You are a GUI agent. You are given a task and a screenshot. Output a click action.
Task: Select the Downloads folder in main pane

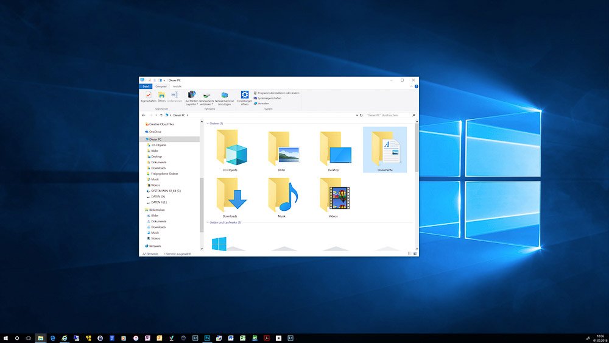click(230, 196)
